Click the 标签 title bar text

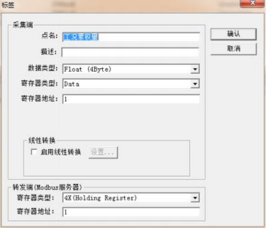pos(8,5)
